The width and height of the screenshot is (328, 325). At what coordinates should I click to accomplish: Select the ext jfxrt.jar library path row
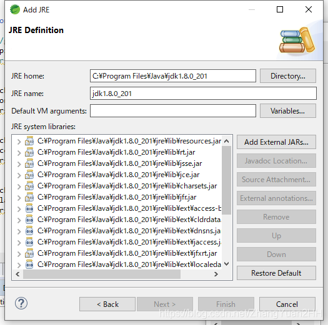(127, 253)
